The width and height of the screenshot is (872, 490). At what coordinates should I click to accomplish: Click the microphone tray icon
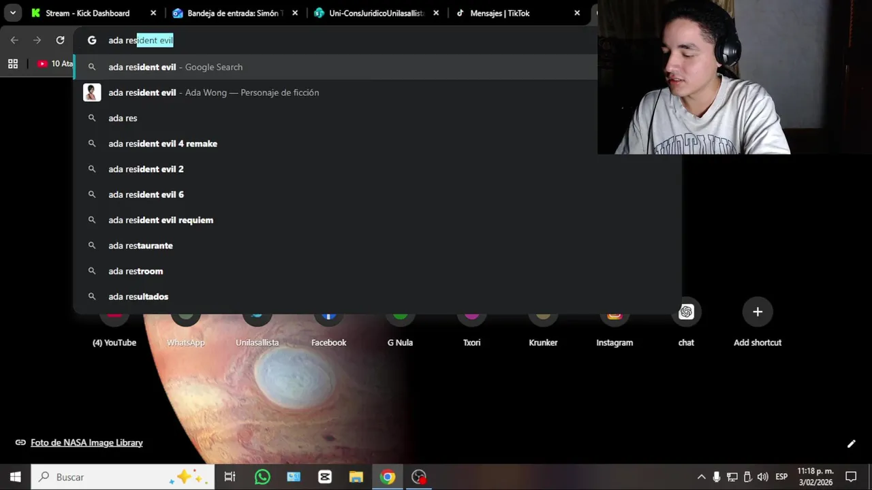tap(717, 477)
